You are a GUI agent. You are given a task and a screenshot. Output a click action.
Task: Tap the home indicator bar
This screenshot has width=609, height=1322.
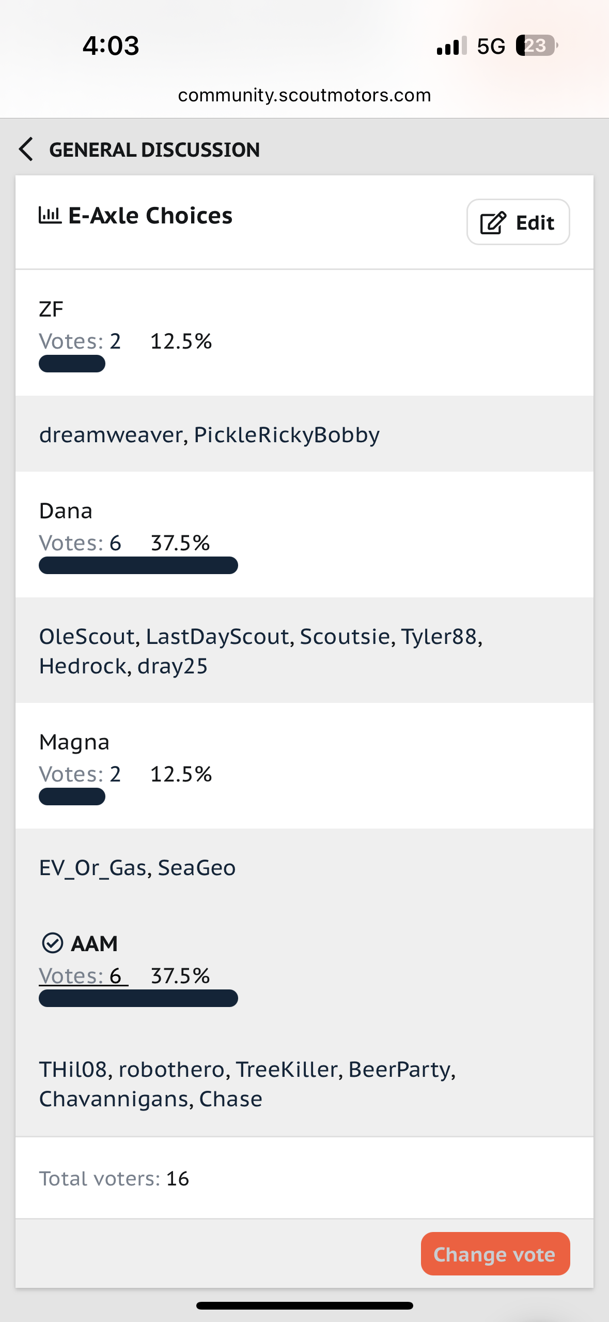[x=304, y=1305]
